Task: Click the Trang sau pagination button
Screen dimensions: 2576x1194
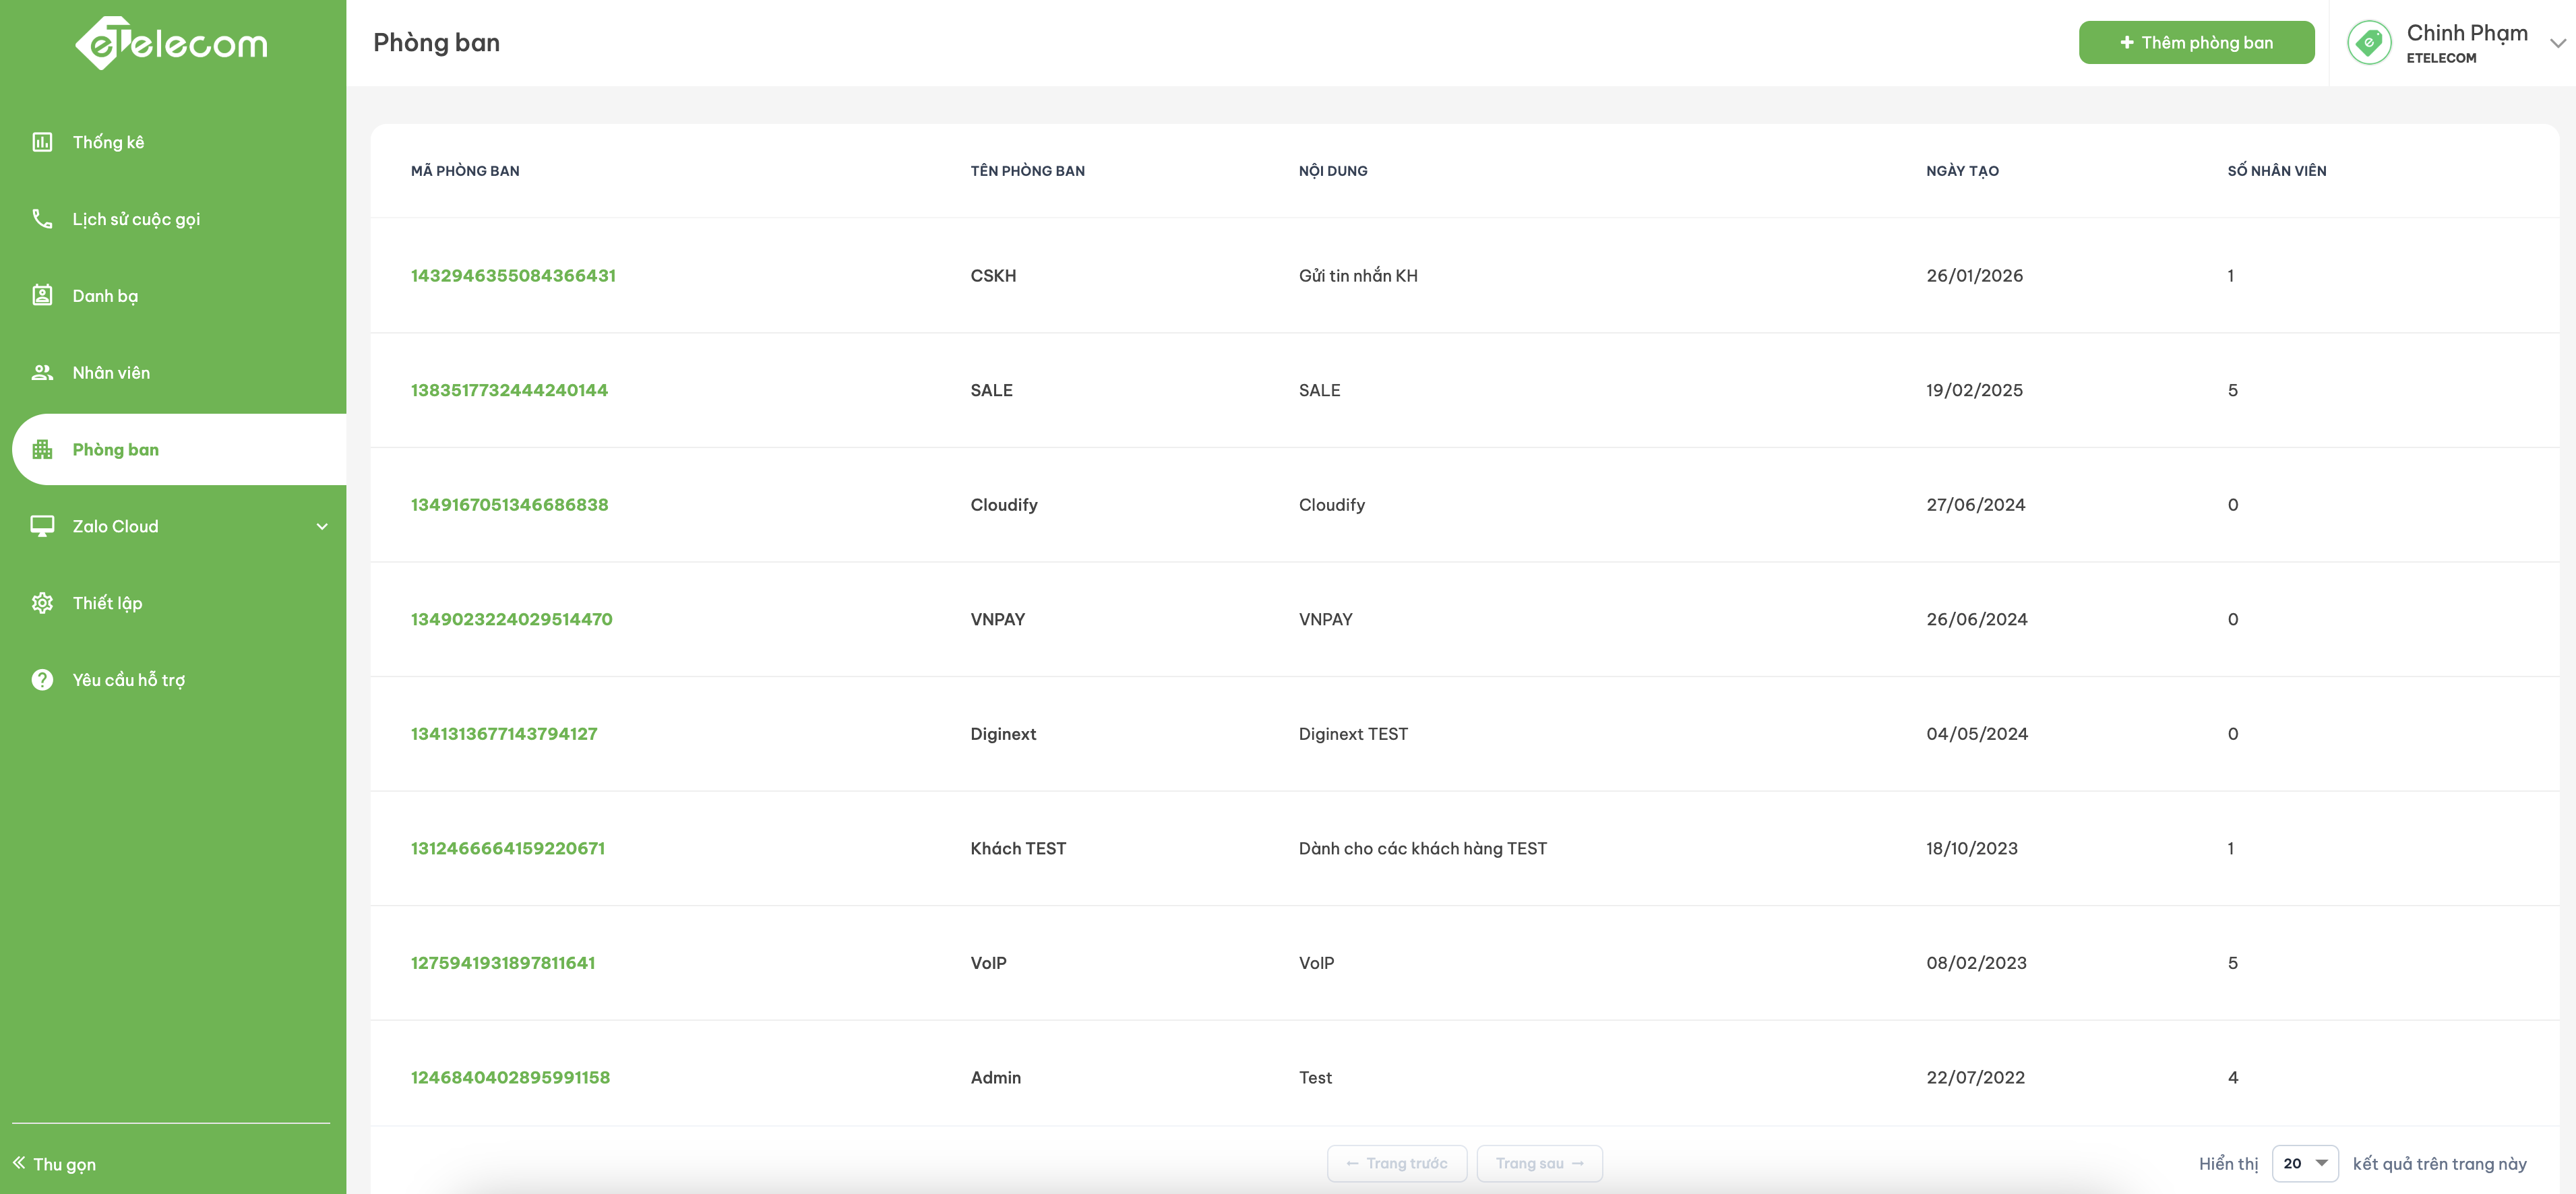Action: point(1539,1163)
